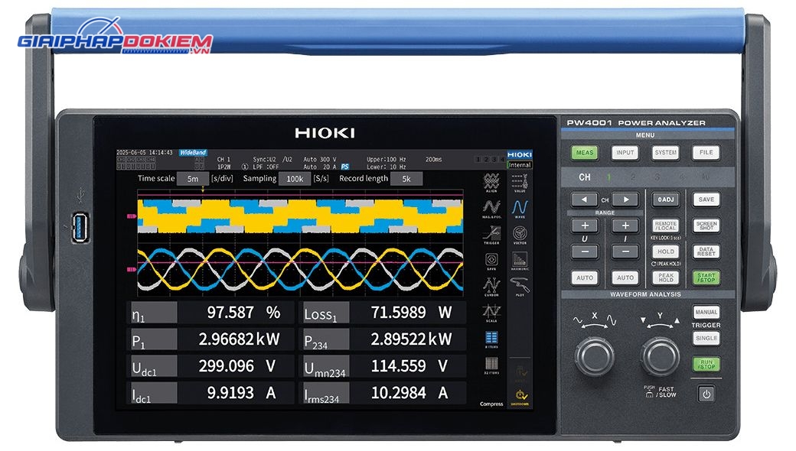Select the ALIGN waveform icon
Viewport: 796px width, 451px height.
[491, 183]
